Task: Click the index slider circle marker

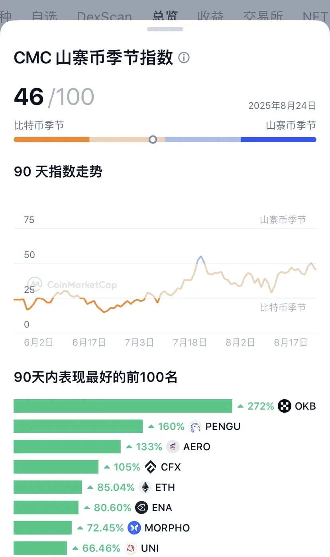Action: 153,139
